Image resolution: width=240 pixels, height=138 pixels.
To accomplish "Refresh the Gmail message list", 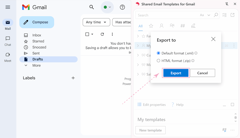I will point(102,34).
